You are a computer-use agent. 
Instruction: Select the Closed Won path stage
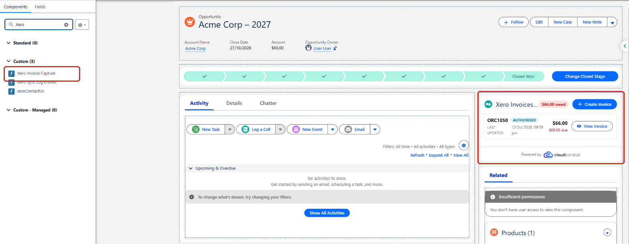[523, 76]
